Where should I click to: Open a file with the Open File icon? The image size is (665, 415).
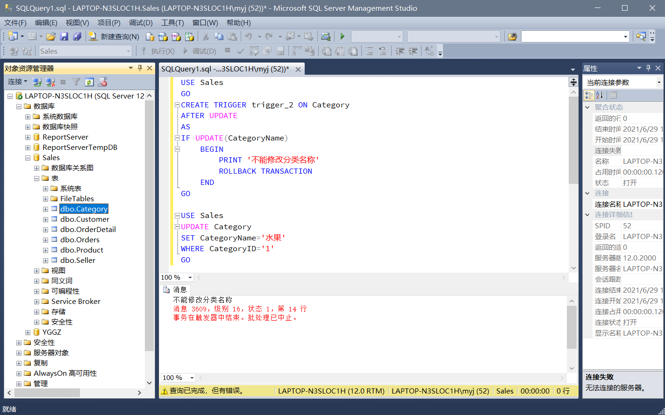click(x=51, y=36)
